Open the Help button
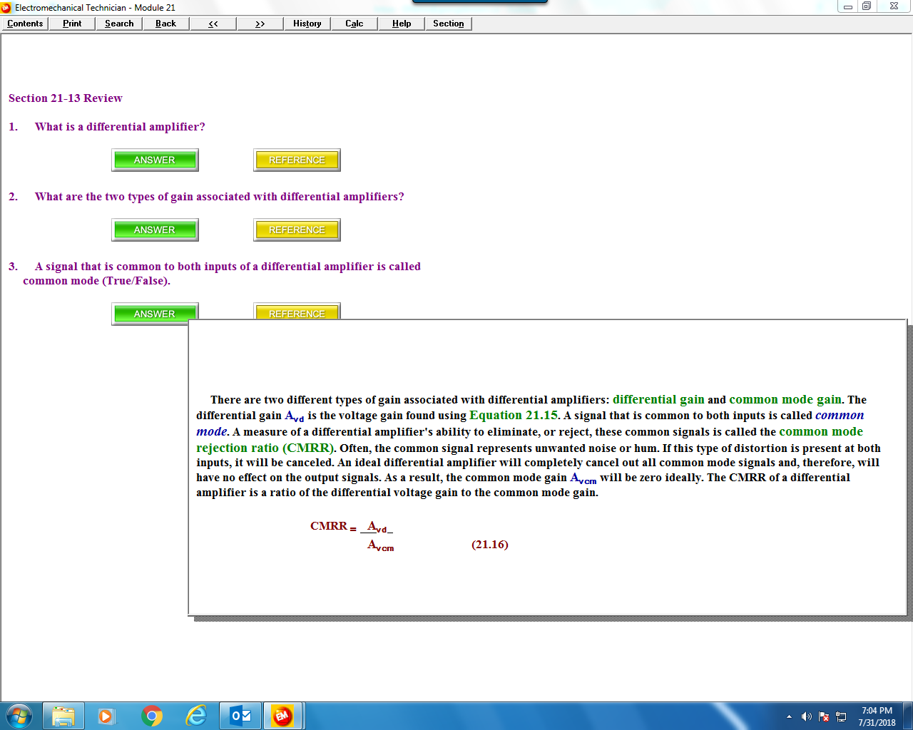913x730 pixels. coord(402,24)
